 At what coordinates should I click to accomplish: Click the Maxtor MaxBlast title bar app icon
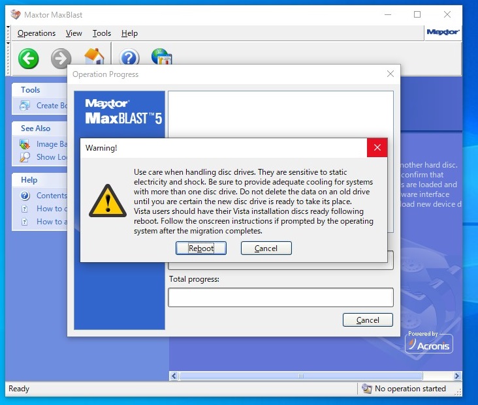16,14
